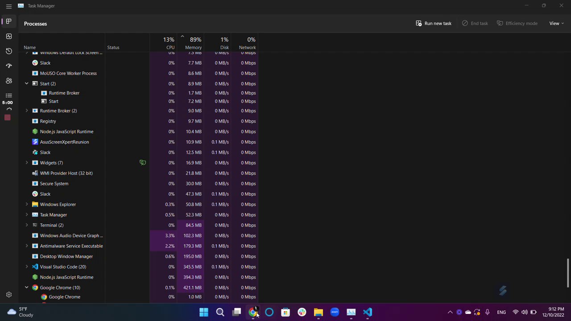The width and height of the screenshot is (571, 321).
Task: Open the volume tray icon
Action: tap(524, 312)
